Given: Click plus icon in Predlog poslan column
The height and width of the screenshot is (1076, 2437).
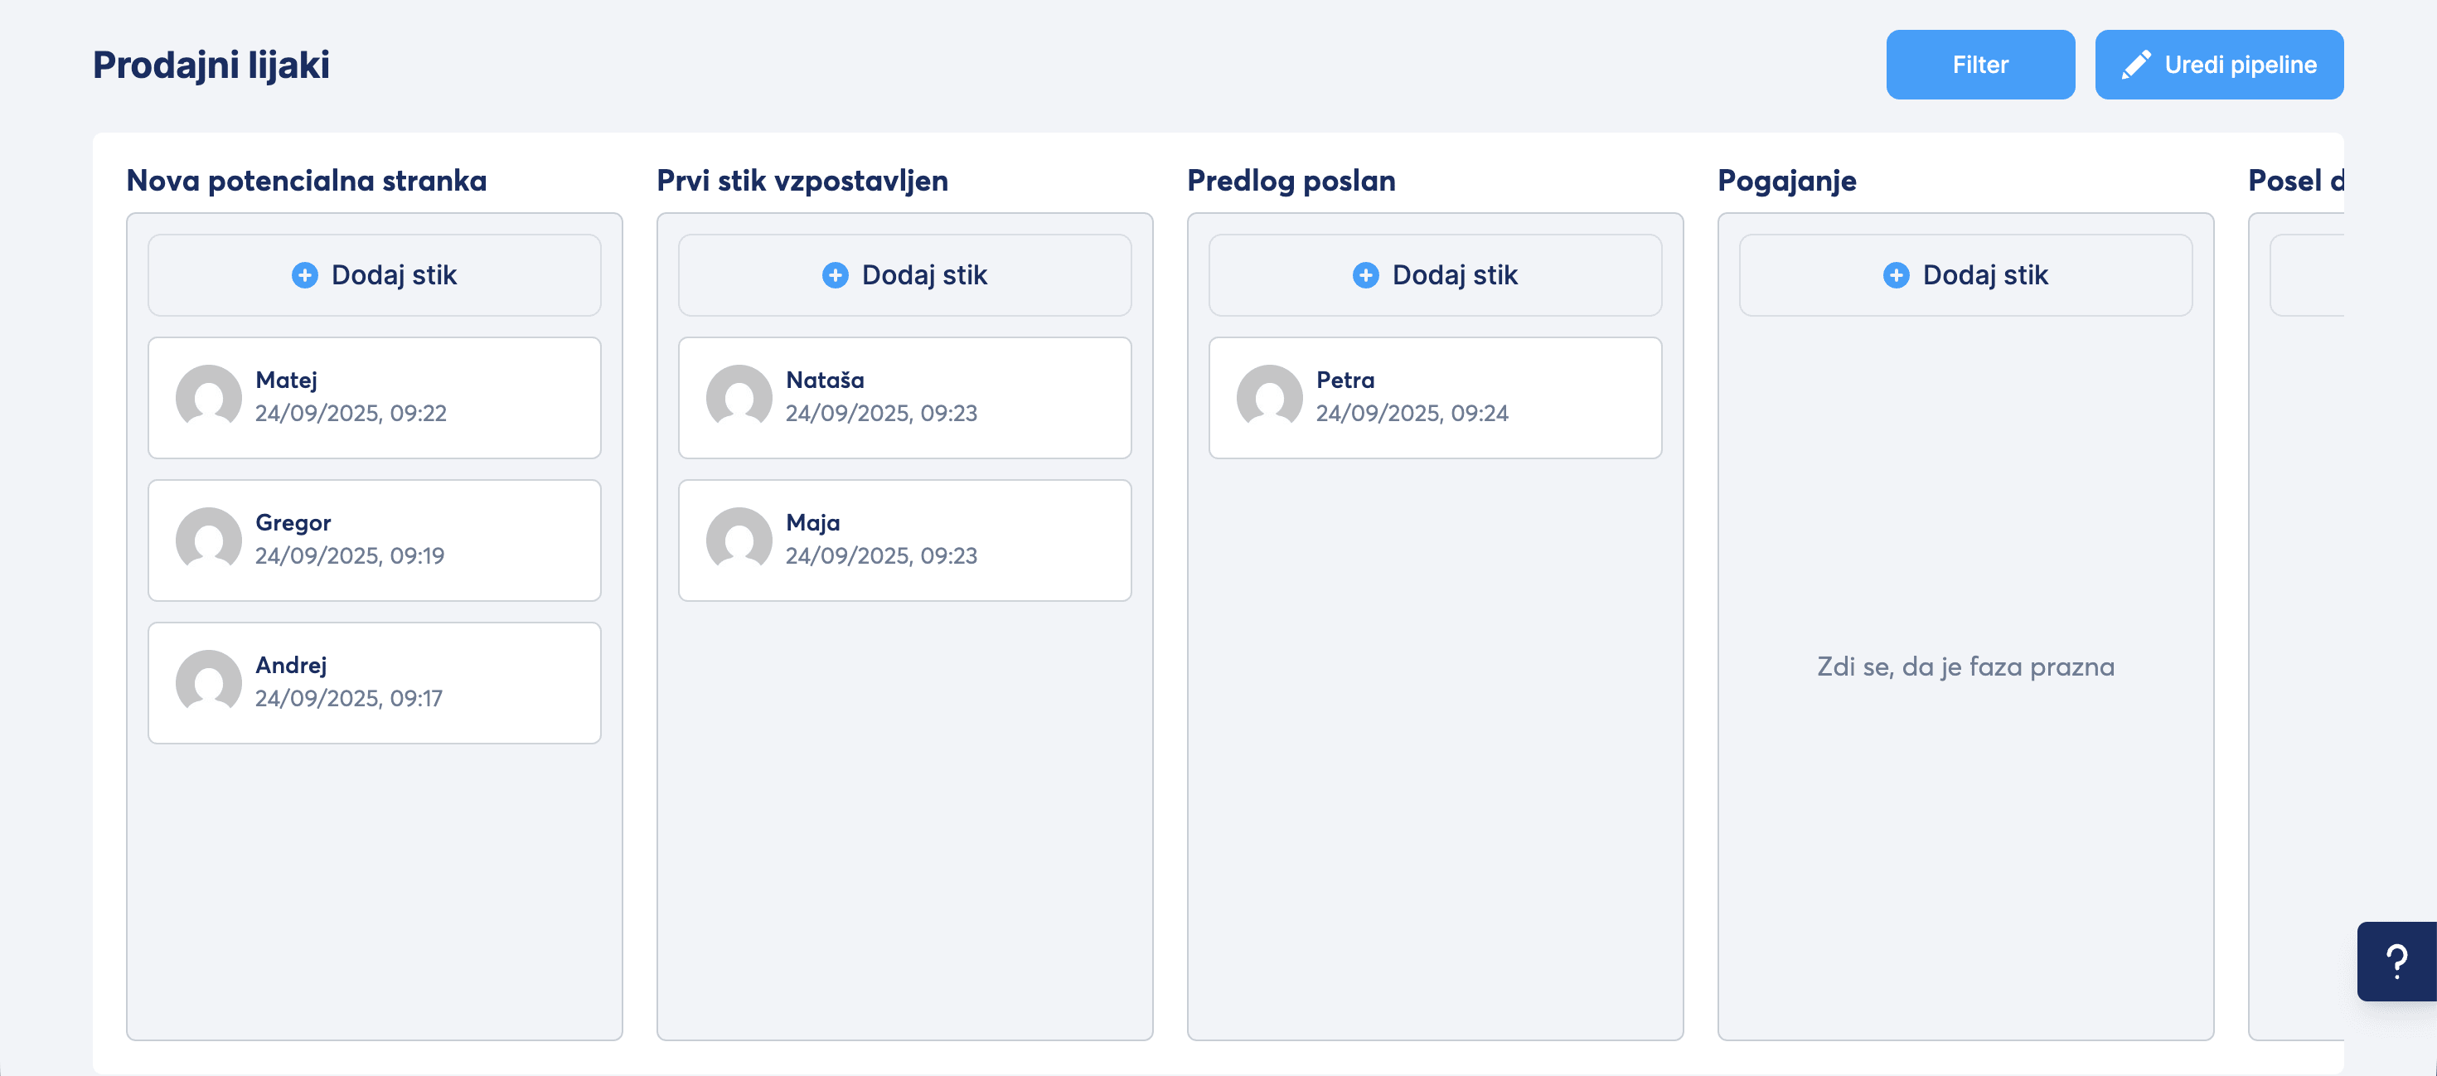Looking at the screenshot, I should tap(1365, 275).
